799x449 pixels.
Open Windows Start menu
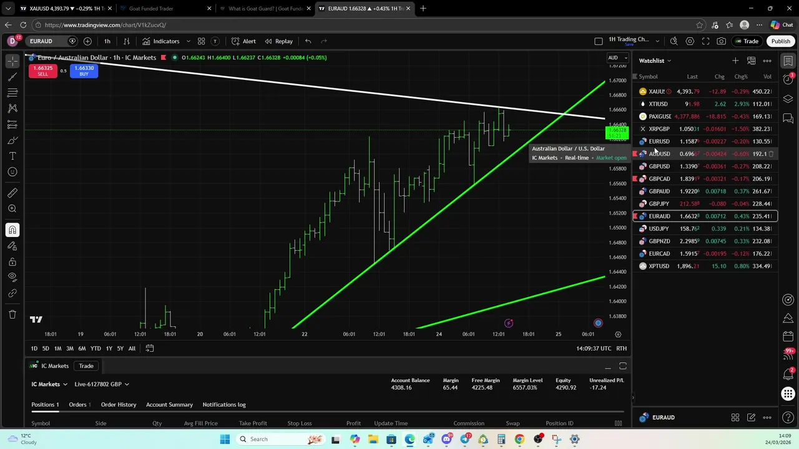point(225,439)
